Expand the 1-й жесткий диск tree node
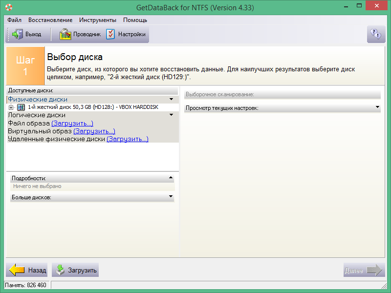 click(11, 107)
